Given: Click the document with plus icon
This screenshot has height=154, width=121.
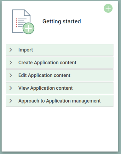Looking at the screenshot, I should coord(23,22).
